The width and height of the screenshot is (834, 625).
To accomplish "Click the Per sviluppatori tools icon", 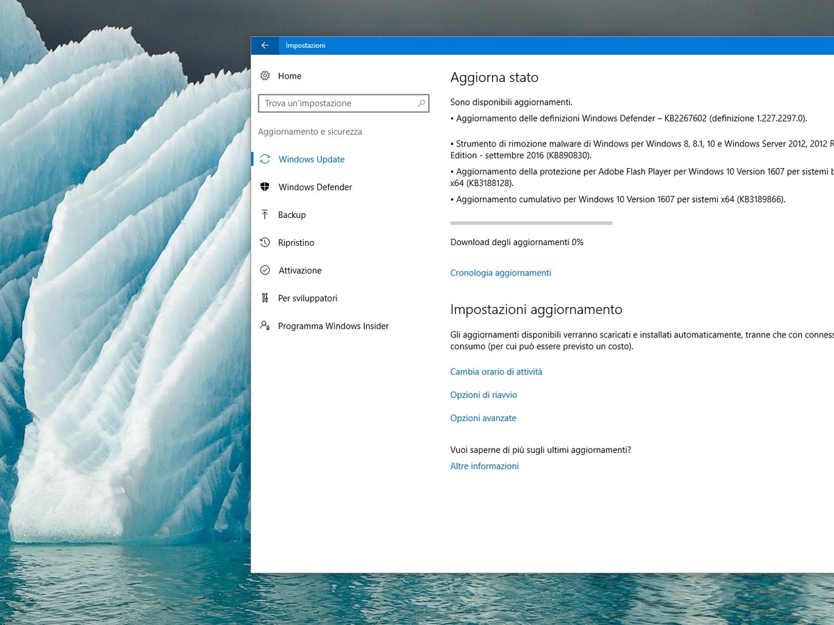I will pyautogui.click(x=265, y=298).
